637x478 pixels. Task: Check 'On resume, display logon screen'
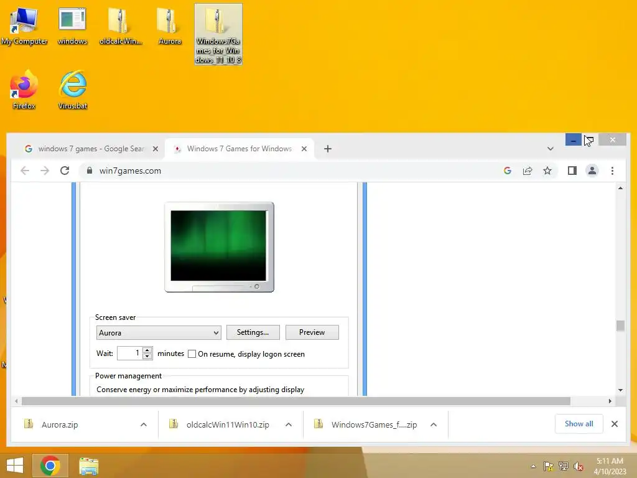[192, 354]
